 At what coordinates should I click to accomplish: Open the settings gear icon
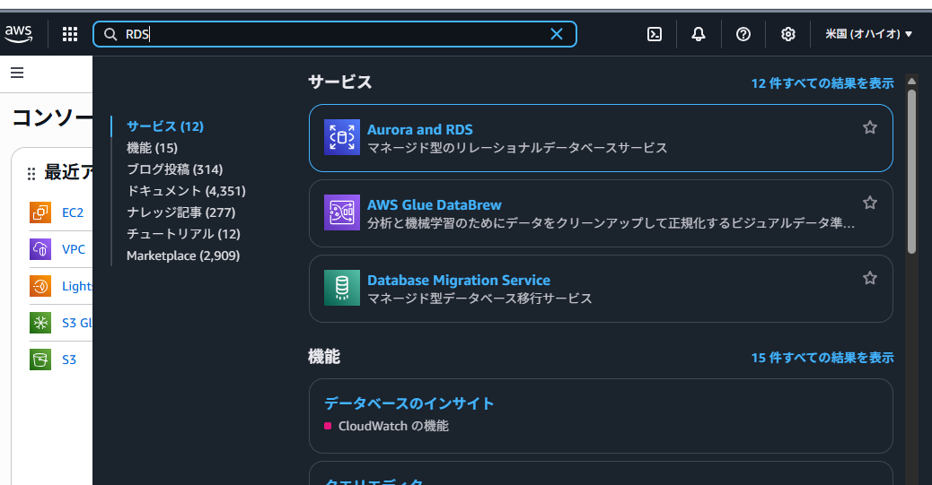tap(787, 34)
